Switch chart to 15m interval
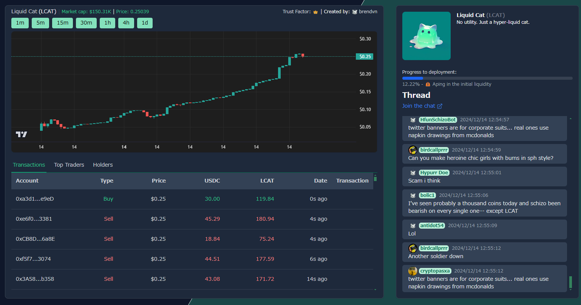Screen dimensions: 581x305 point(62,23)
